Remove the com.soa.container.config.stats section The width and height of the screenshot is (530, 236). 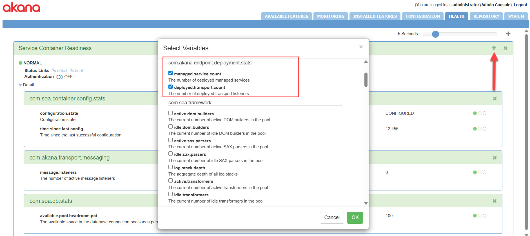[495, 99]
